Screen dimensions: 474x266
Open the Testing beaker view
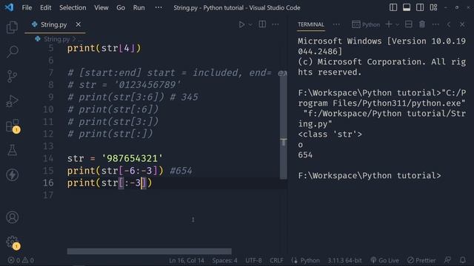(12, 150)
